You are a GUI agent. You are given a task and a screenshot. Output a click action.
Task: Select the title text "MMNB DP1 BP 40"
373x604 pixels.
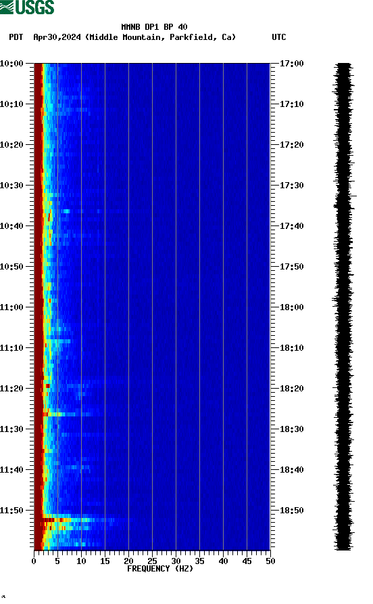(154, 27)
